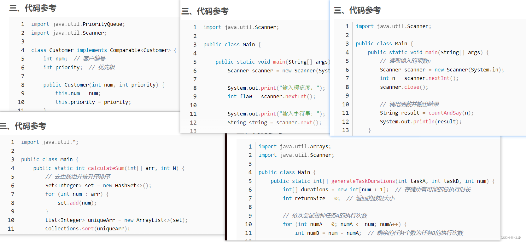Click the comment '// 依次尝试每种任务A的执行次数'

tap(325, 216)
